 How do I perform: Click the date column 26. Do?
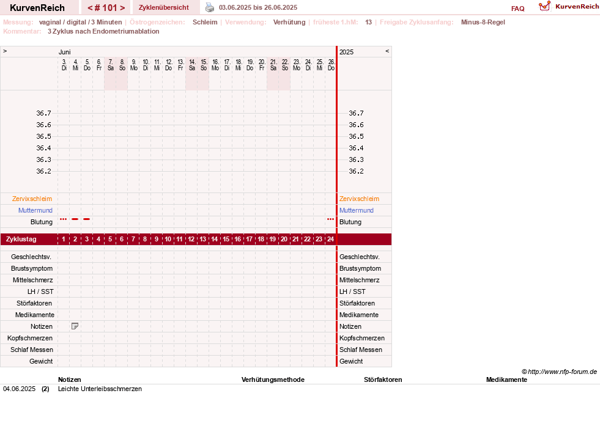[331, 65]
